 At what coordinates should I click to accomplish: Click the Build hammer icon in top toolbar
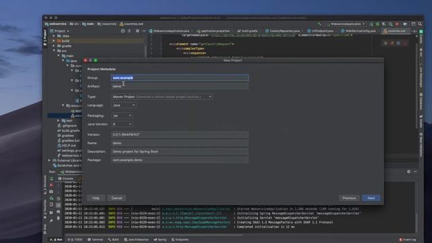(x=319, y=24)
